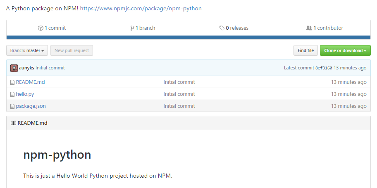Click the aunyks avatar thumbnail
Viewport: 377px width, 188px height.
(x=14, y=68)
